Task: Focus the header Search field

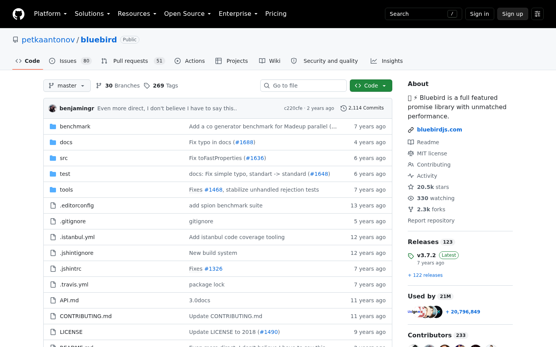Action: (424, 14)
